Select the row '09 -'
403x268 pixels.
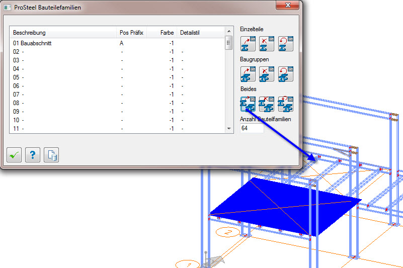pos(117,112)
